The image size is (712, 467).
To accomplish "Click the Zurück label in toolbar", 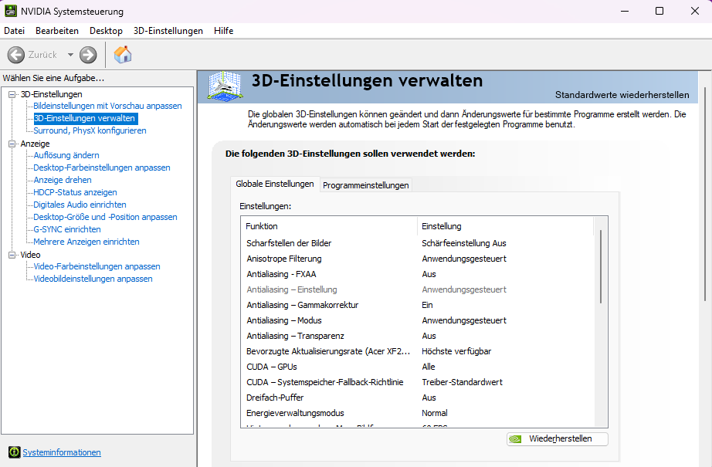I will pyautogui.click(x=42, y=55).
